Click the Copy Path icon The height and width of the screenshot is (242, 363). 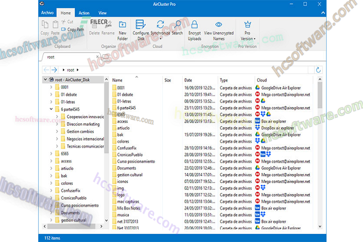64,29
